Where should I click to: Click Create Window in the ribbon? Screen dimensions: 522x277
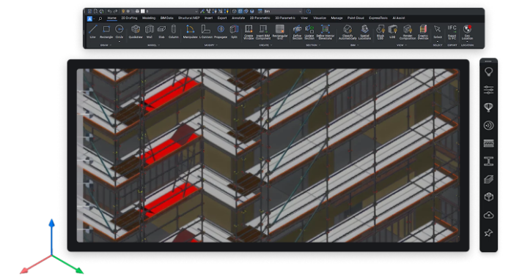249,32
